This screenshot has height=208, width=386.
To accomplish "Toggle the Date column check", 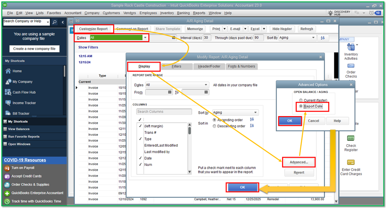I will [140, 158].
